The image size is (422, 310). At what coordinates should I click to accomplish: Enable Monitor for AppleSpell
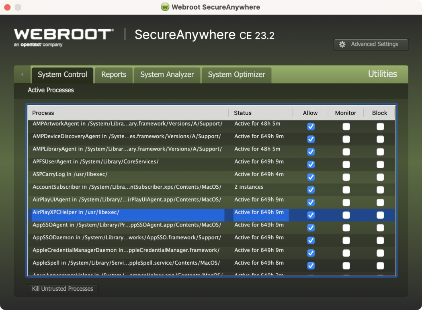[346, 266]
